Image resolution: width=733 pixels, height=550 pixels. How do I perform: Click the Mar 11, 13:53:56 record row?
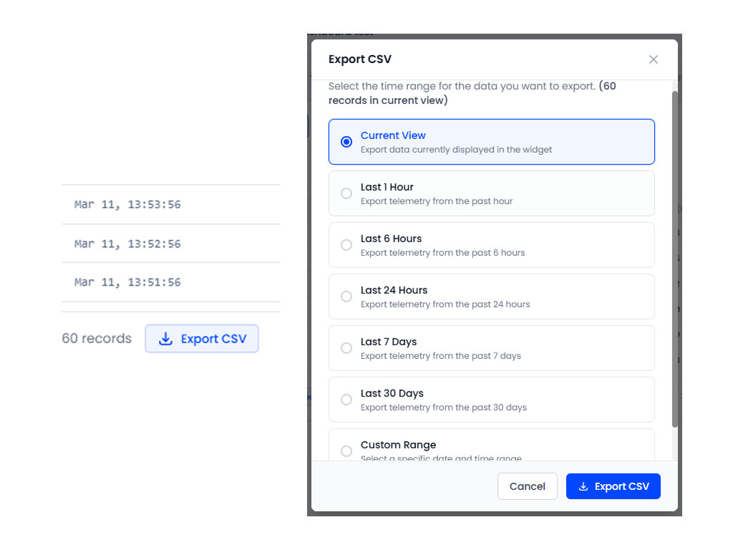tap(166, 205)
